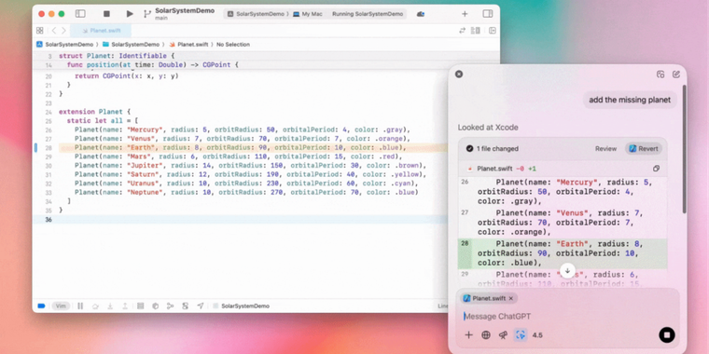Screen dimensions: 709x354
Task: Open the 4.5 model selector
Action: pos(537,335)
